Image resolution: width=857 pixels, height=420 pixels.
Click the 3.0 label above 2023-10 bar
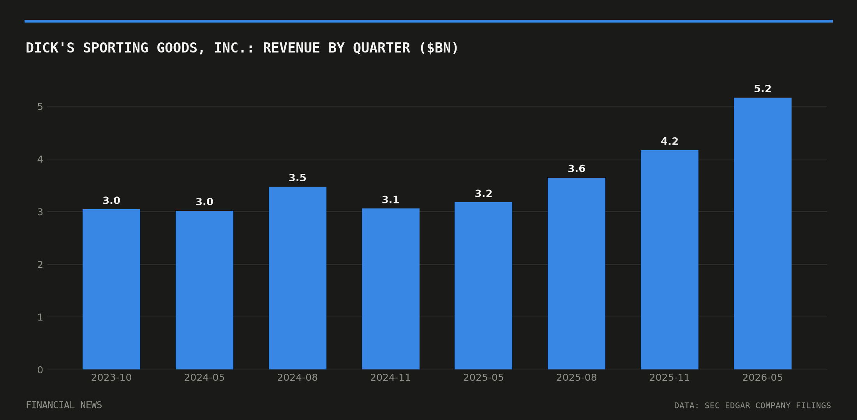click(x=111, y=201)
